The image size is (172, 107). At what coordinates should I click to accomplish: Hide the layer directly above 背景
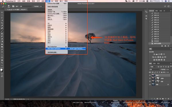click(x=150, y=81)
